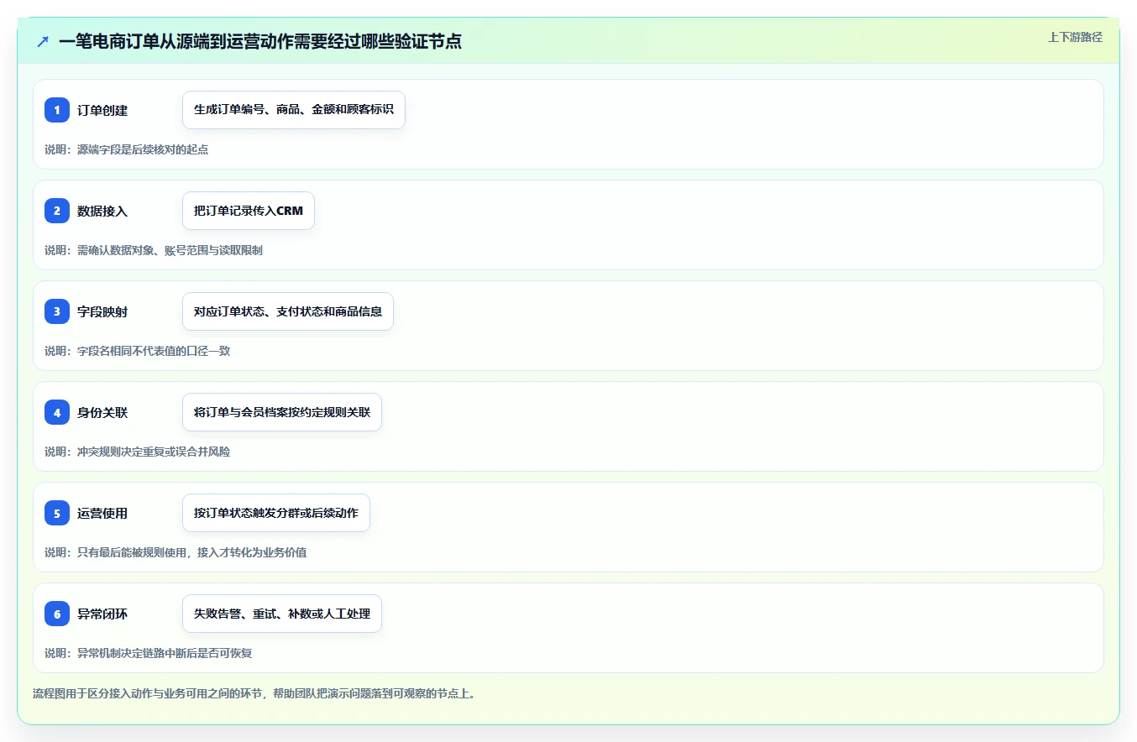Viewport: 1137px width, 742px height.
Task: Click the '运营使用' step title
Action: click(102, 513)
